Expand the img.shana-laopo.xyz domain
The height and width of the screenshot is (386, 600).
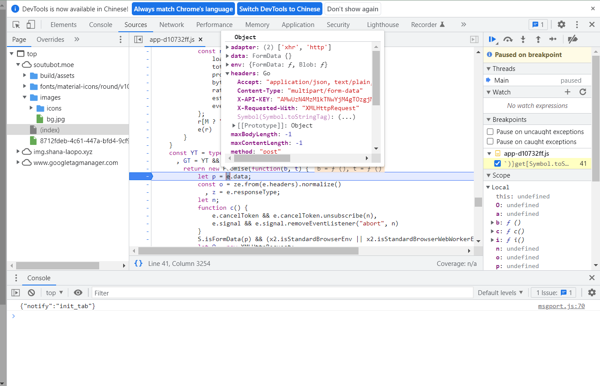18,152
